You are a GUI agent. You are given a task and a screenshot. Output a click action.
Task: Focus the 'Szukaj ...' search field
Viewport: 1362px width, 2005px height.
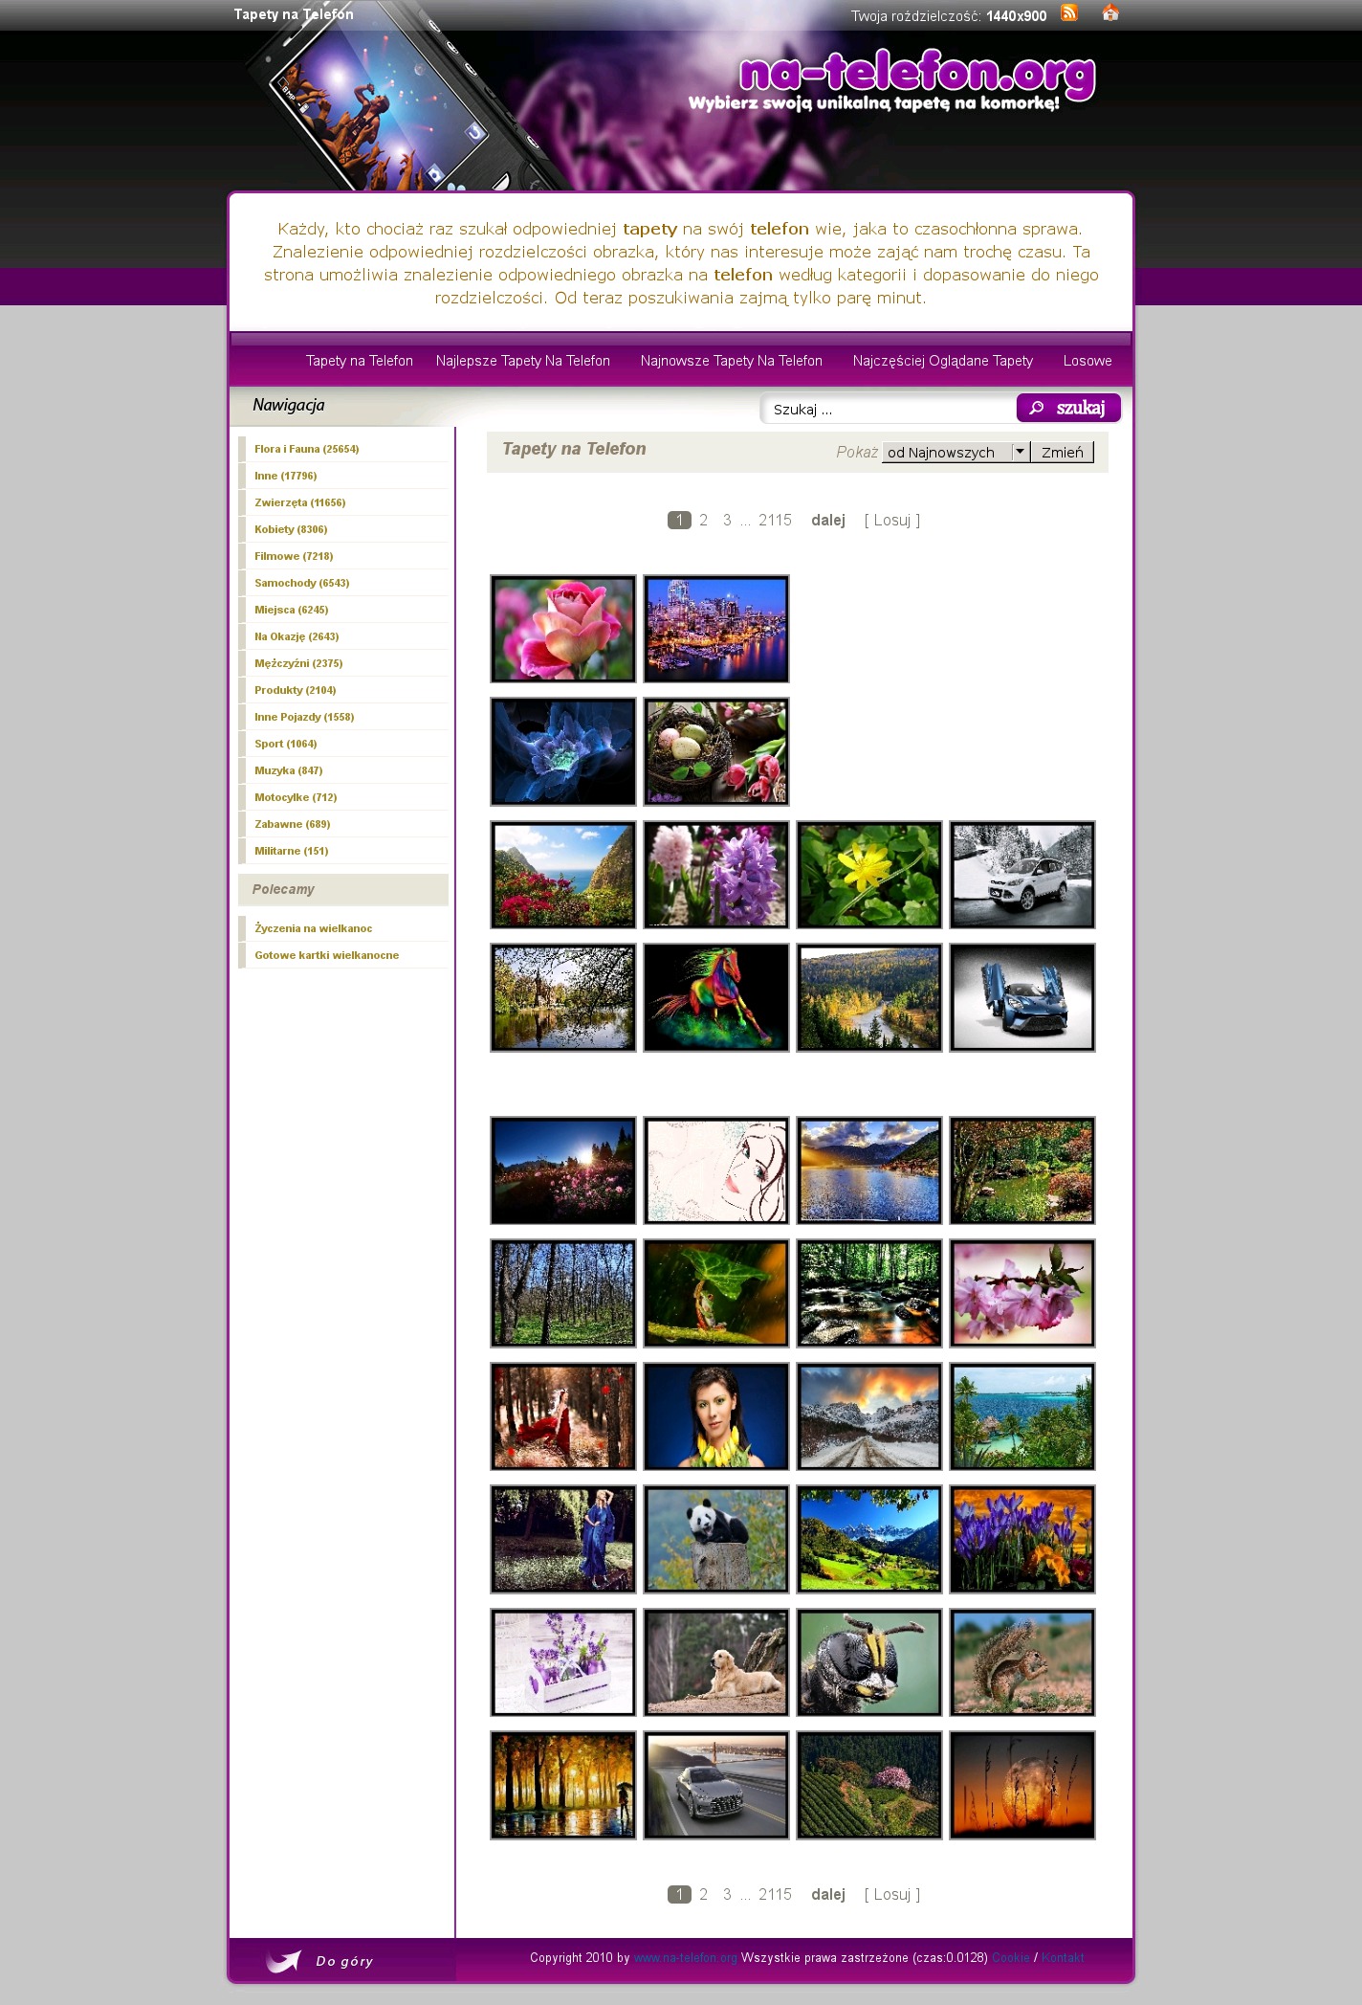pyautogui.click(x=888, y=410)
